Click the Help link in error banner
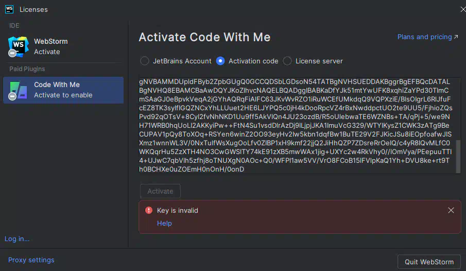 164,224
